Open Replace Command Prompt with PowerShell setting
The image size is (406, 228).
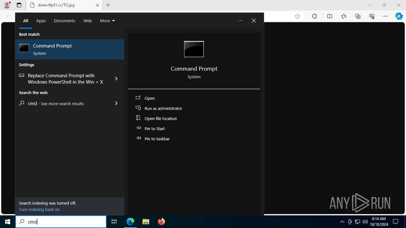coord(62,79)
